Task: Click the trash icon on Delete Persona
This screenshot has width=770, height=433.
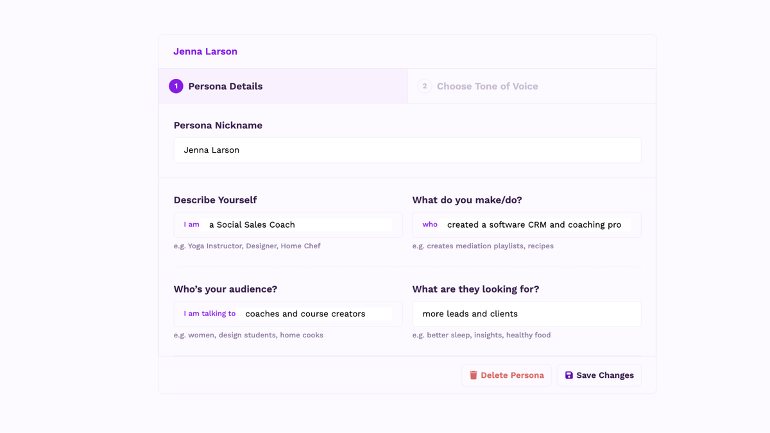Action: pos(474,375)
